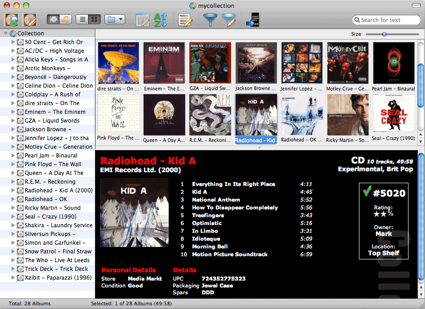Switch to cover grid view layout
The image size is (425, 309).
point(94,20)
